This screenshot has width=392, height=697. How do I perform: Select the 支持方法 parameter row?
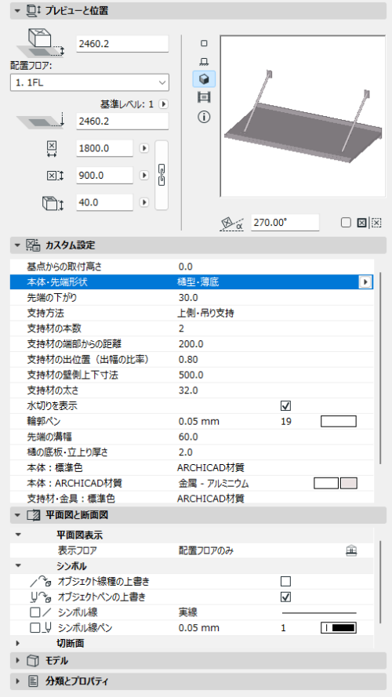pyautogui.click(x=191, y=313)
